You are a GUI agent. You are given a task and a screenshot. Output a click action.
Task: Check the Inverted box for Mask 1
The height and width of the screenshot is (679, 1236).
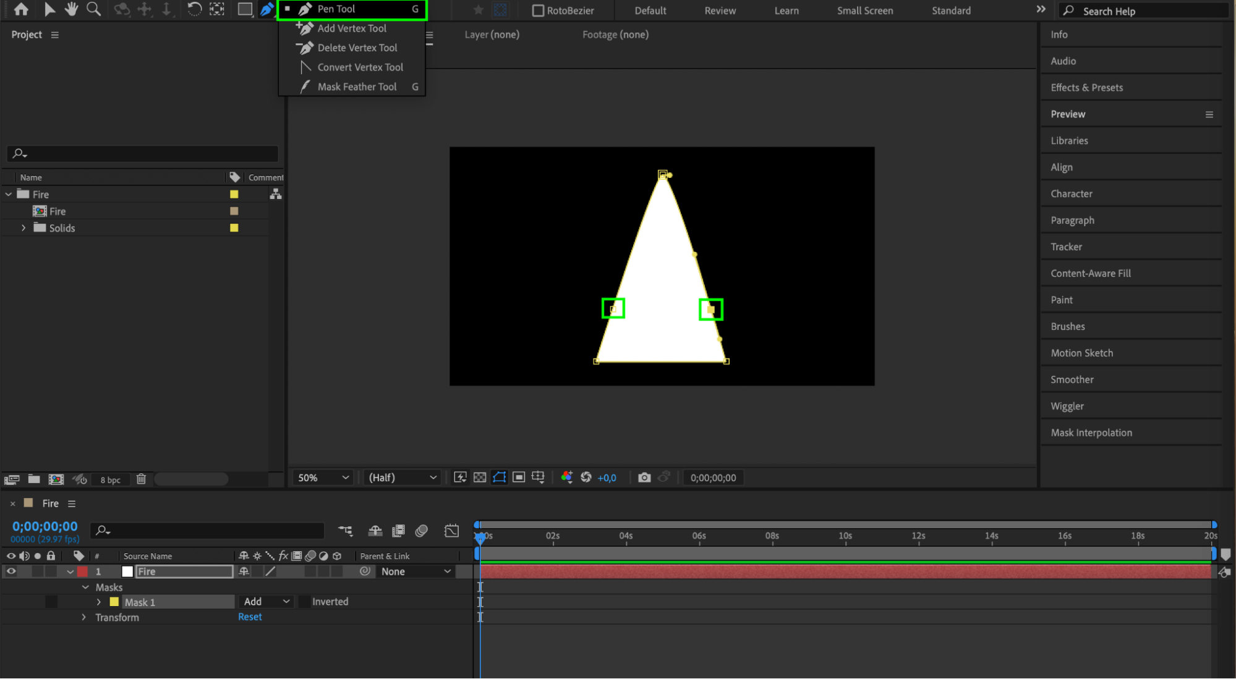305,602
